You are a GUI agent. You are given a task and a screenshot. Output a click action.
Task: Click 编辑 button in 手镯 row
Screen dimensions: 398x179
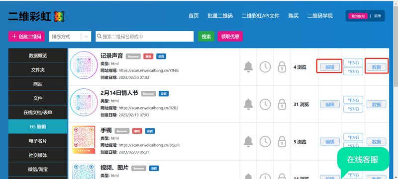tap(330, 142)
